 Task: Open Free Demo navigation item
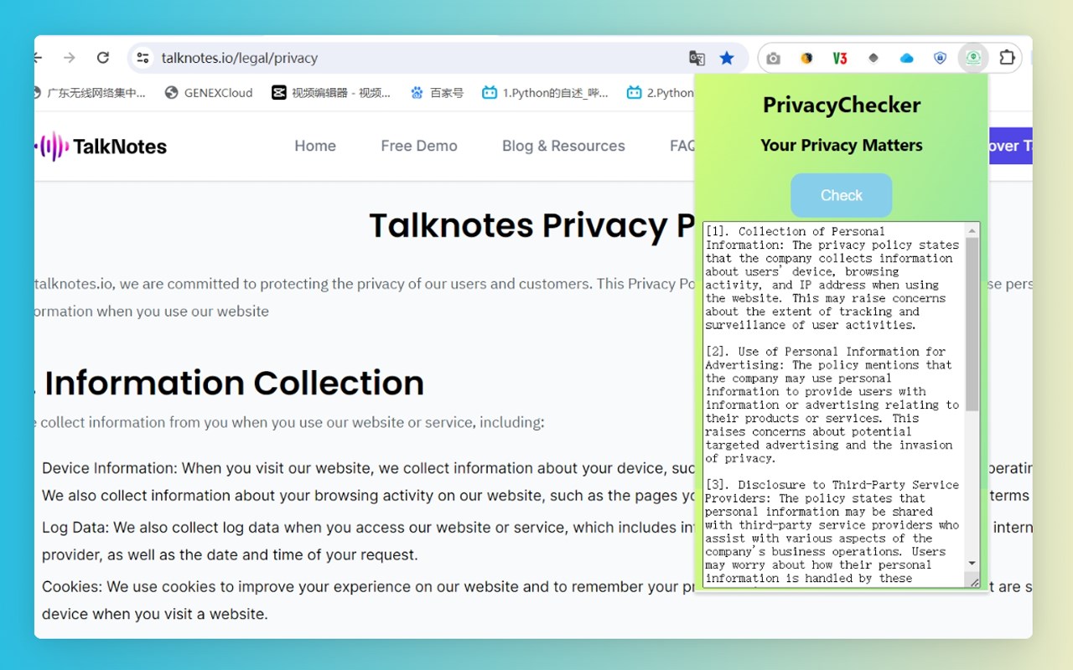419,146
